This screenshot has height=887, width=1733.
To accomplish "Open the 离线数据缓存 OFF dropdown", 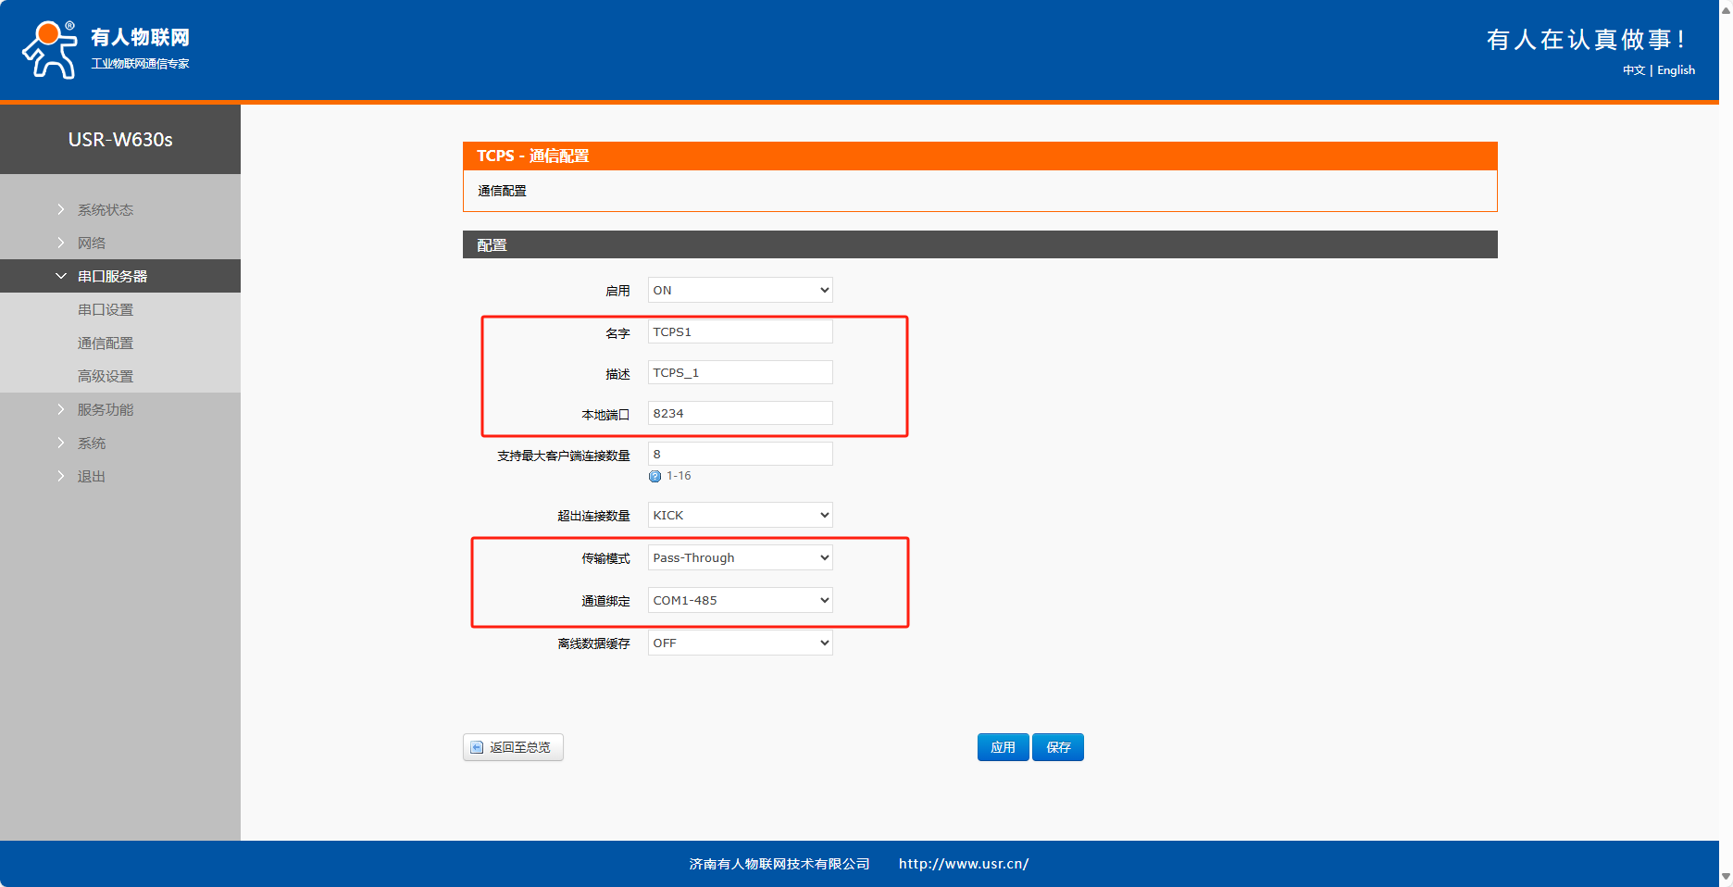I will tap(740, 643).
